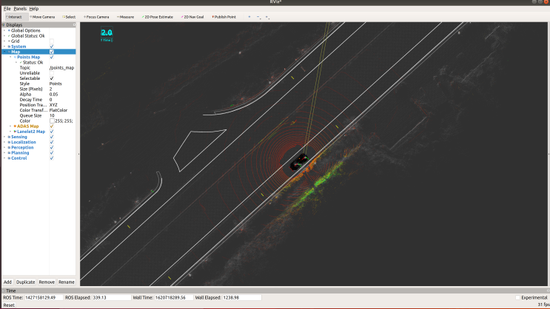This screenshot has width=550, height=309.
Task: Enable the Grid display checkbox
Action: (x=52, y=41)
